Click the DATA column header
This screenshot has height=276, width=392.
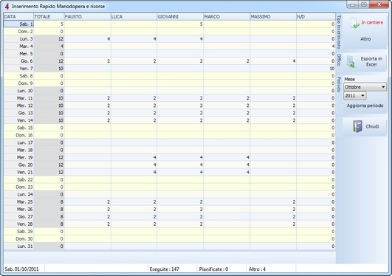pyautogui.click(x=18, y=17)
